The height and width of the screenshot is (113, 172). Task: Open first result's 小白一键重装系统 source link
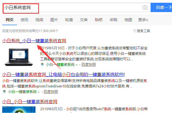(60, 64)
